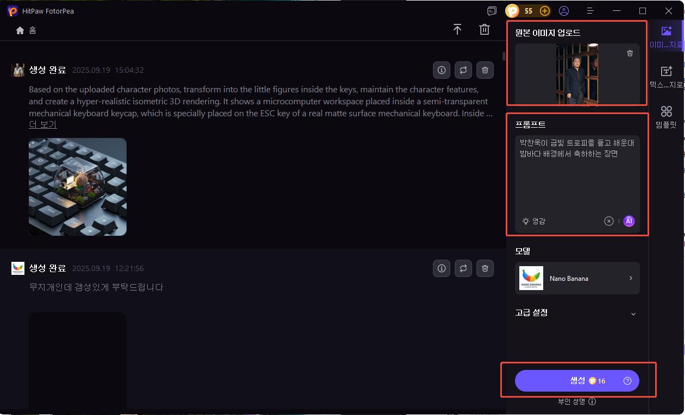Screen dimensions: 685x415
Task: Open the feedback message icon in title bar
Action: pos(492,11)
